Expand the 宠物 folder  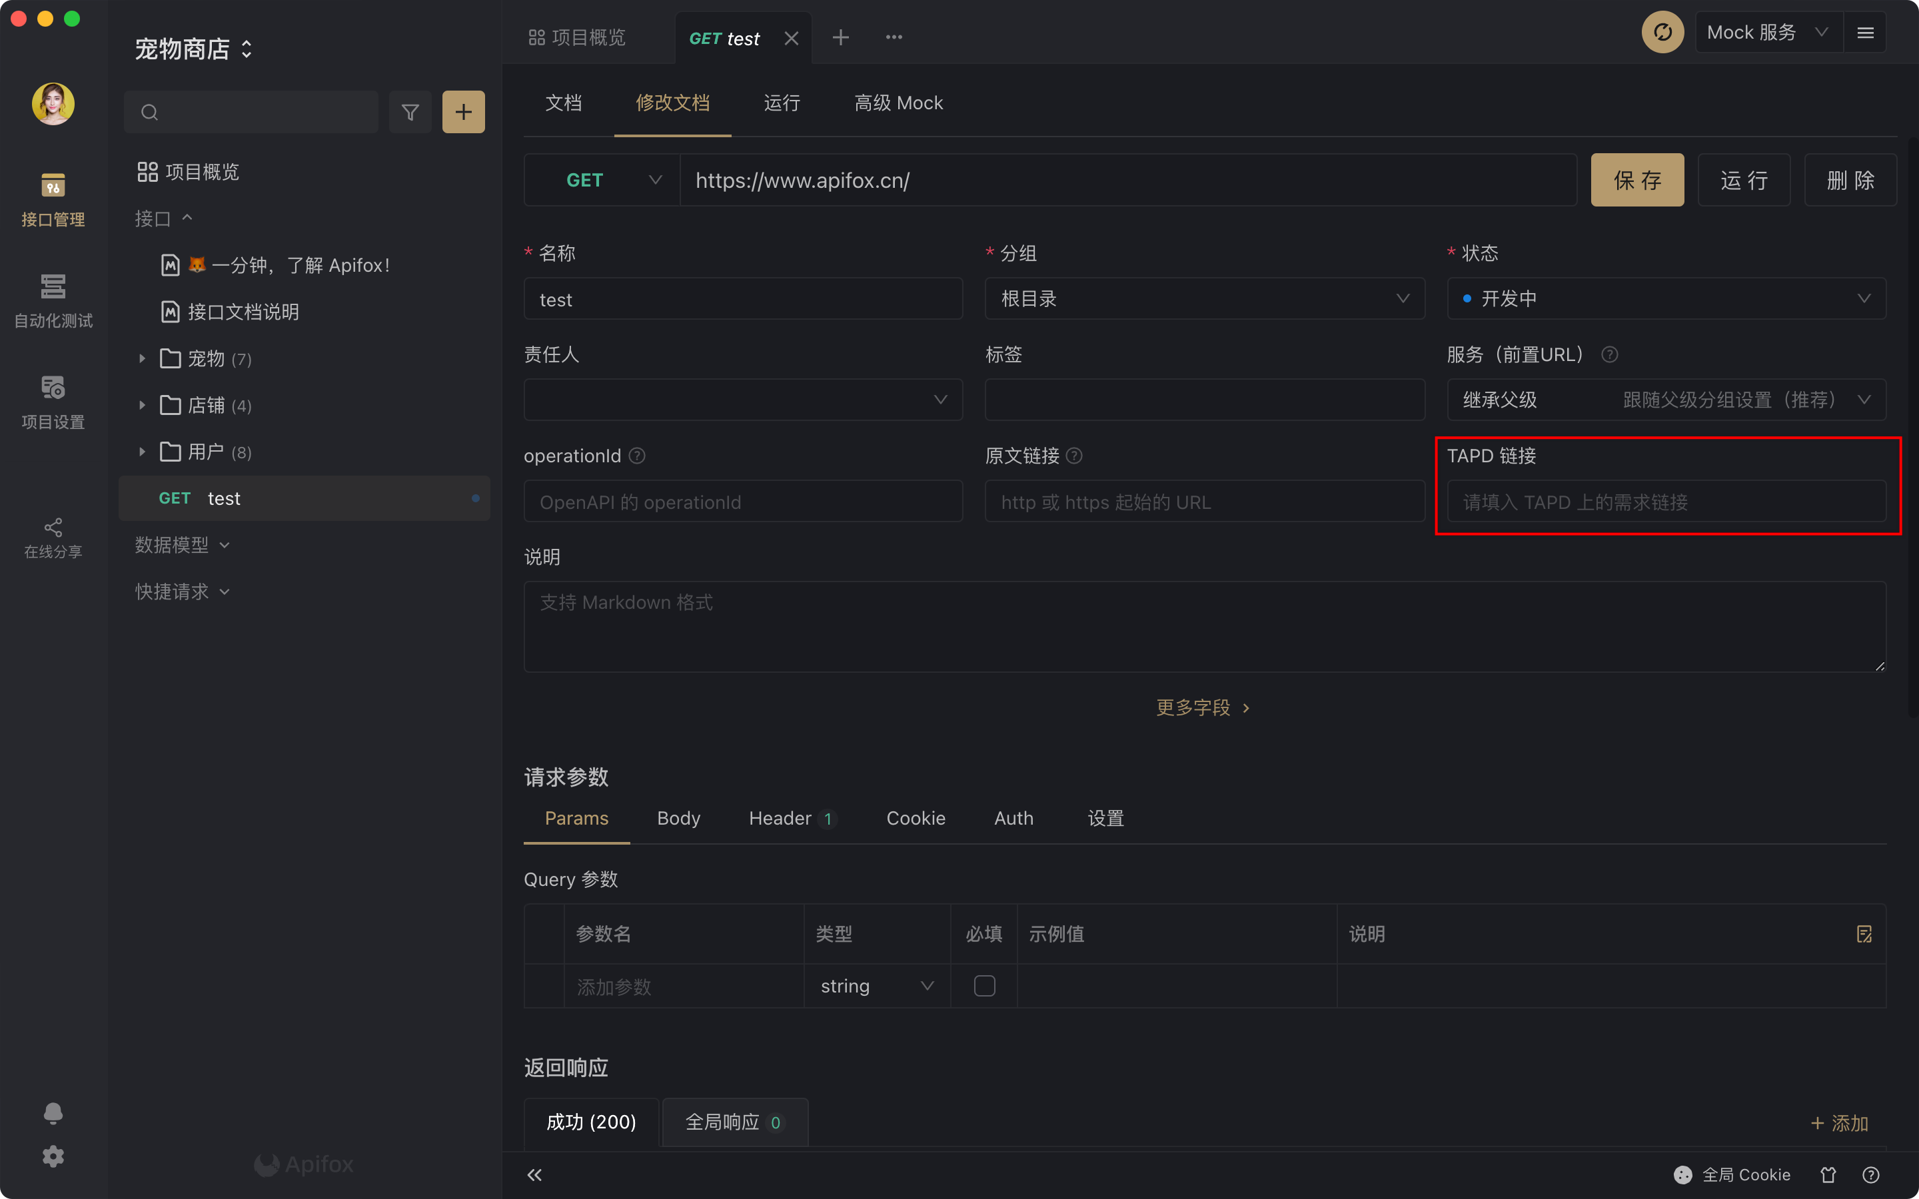pyautogui.click(x=142, y=358)
